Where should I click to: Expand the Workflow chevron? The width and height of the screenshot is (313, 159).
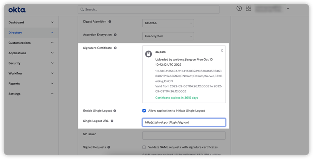coord(52,73)
